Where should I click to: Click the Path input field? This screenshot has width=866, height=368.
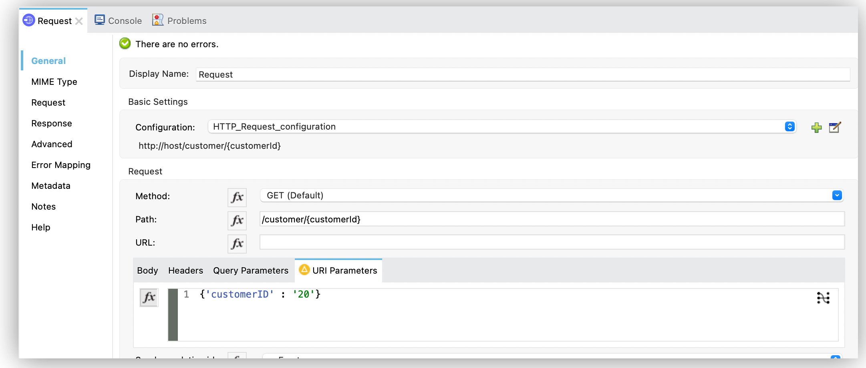552,219
